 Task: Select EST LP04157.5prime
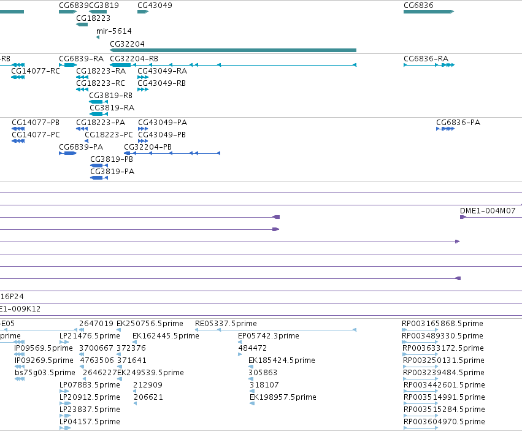(65, 429)
